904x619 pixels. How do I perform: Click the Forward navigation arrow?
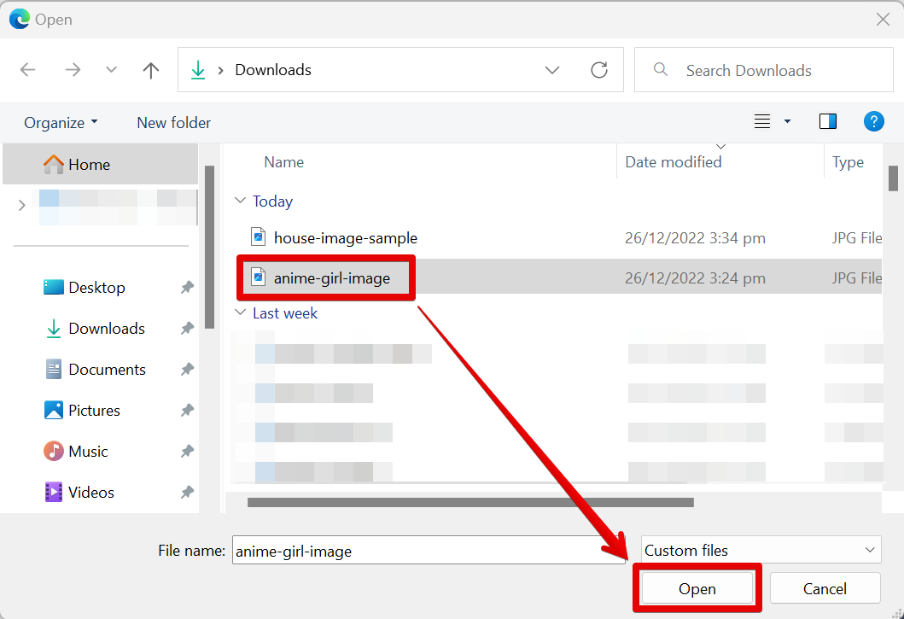click(73, 70)
